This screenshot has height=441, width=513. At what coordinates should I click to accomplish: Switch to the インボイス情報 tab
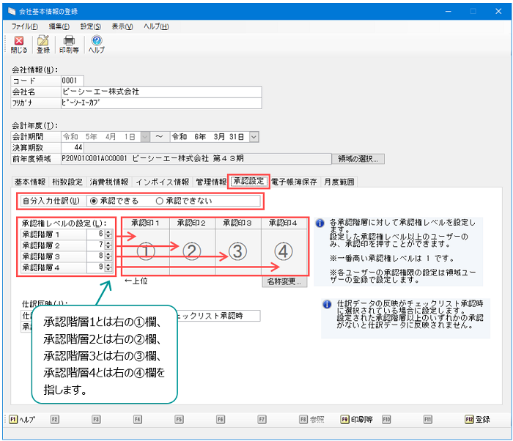coord(163,181)
